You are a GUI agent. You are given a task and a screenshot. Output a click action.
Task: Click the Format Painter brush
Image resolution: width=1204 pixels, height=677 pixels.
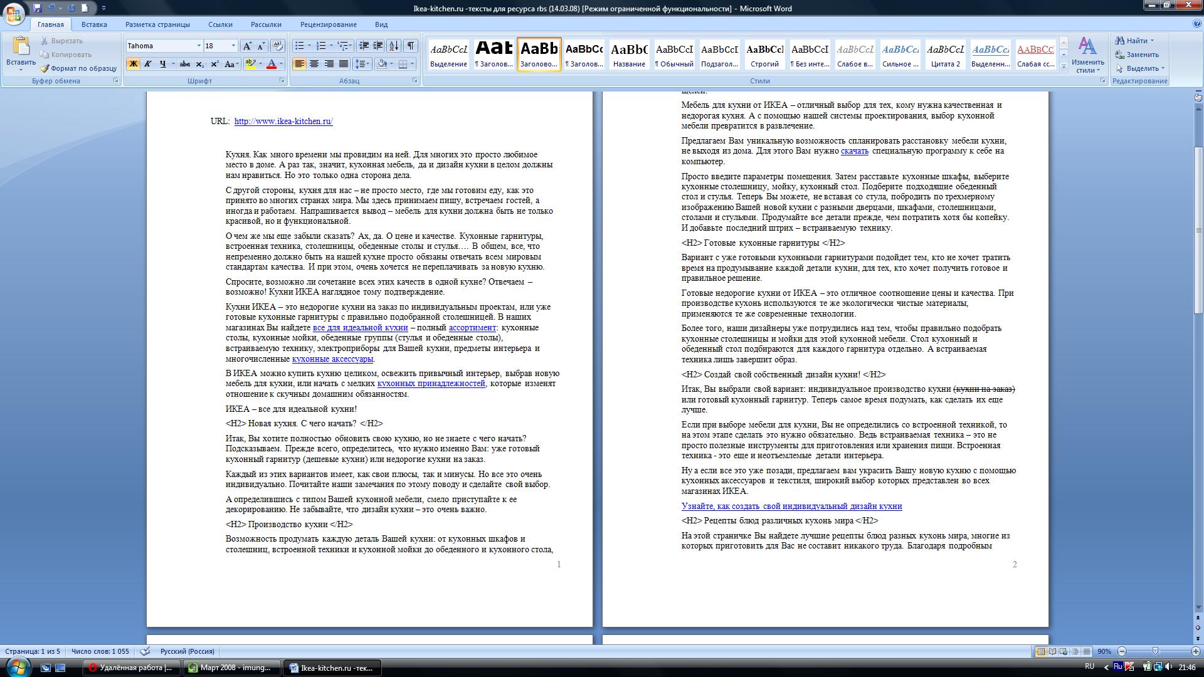[x=45, y=68]
